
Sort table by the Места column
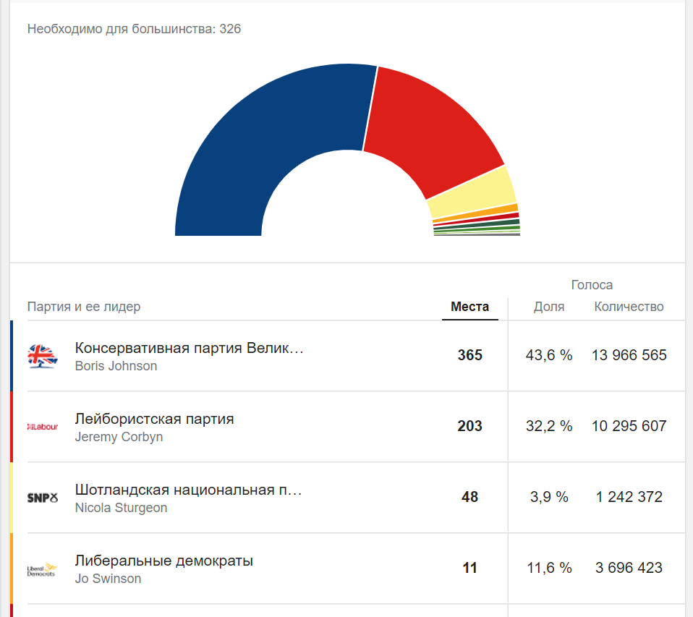pyautogui.click(x=469, y=307)
